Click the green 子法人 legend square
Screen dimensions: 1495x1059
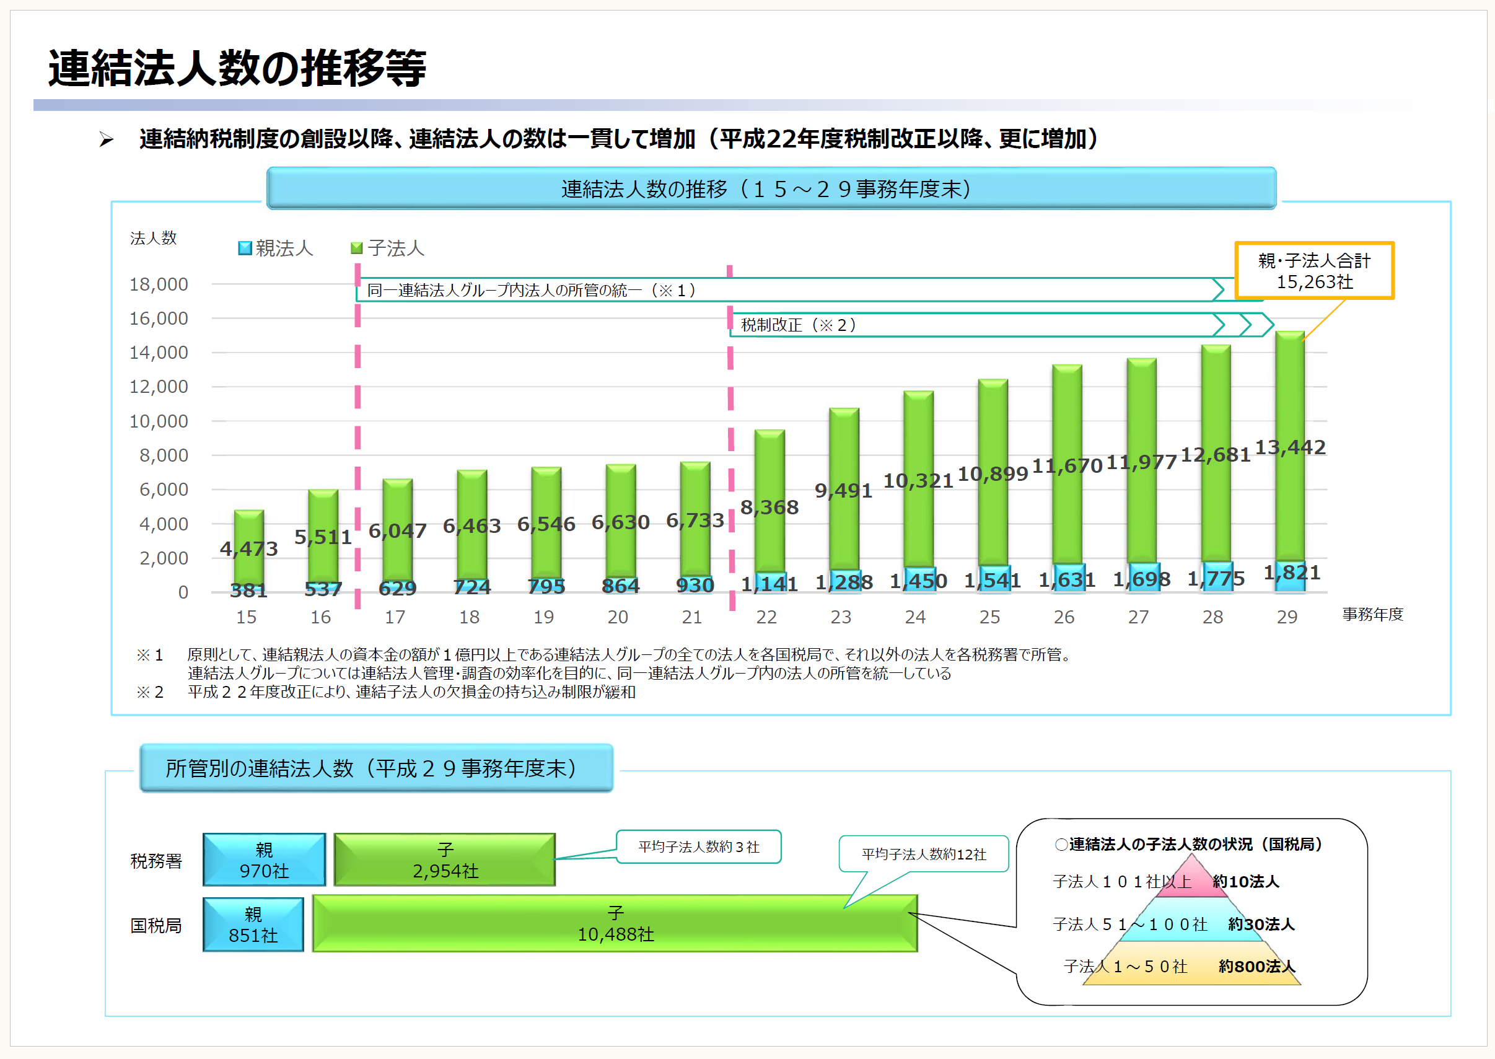(x=356, y=248)
